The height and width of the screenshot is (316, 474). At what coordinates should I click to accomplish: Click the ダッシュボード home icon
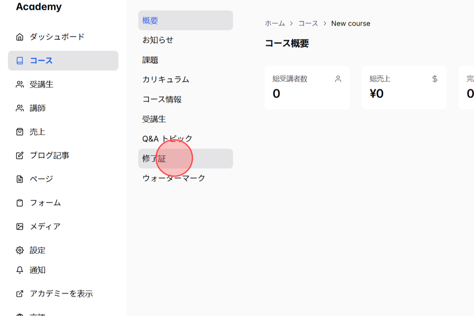pyautogui.click(x=19, y=36)
